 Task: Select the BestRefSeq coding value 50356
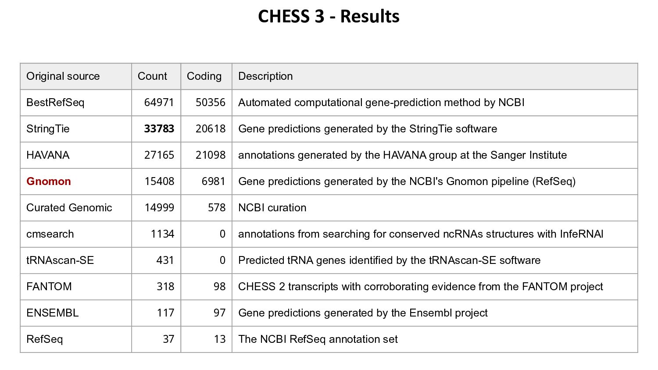point(210,103)
